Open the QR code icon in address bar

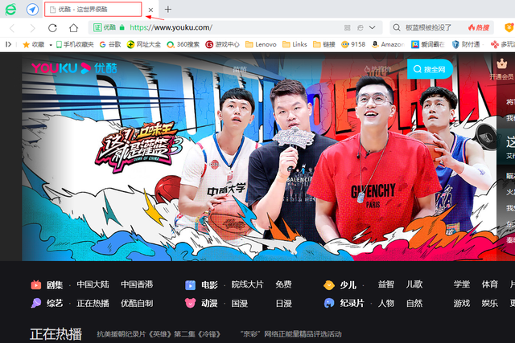click(347, 28)
